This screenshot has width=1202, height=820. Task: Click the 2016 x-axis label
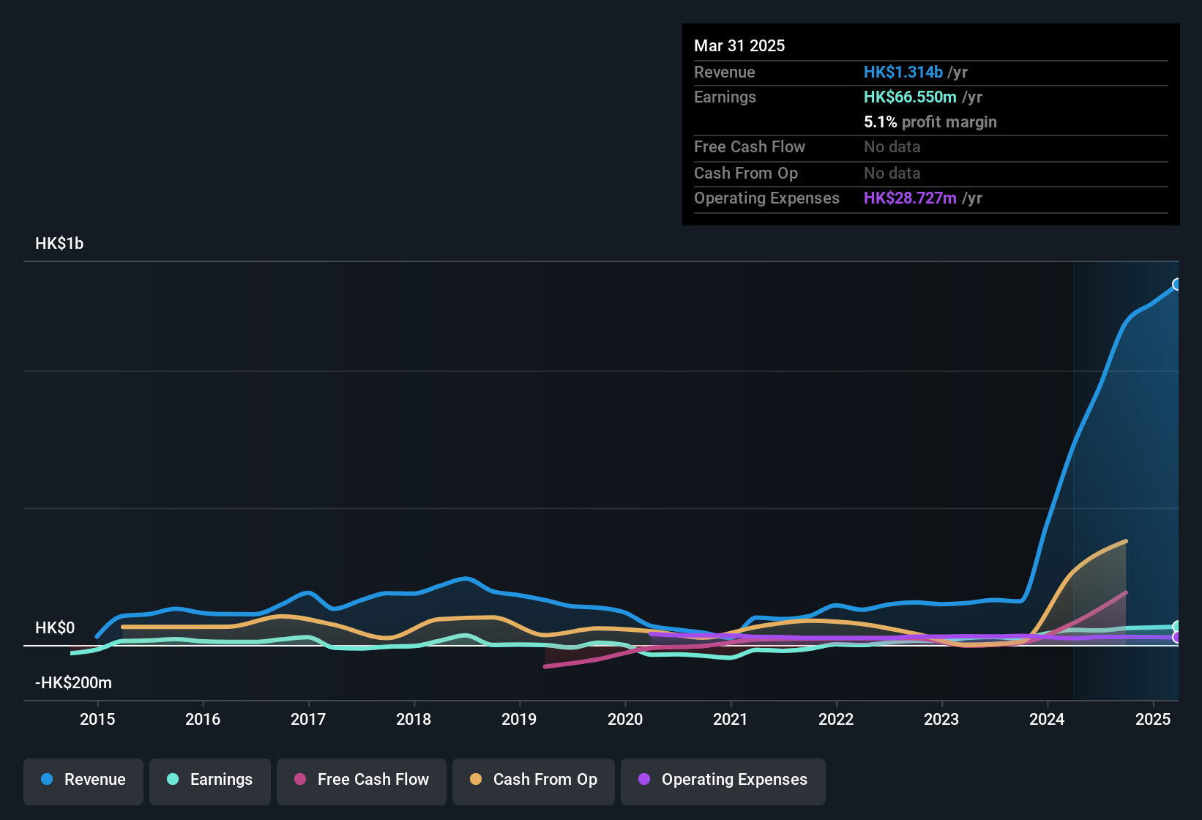coord(203,720)
